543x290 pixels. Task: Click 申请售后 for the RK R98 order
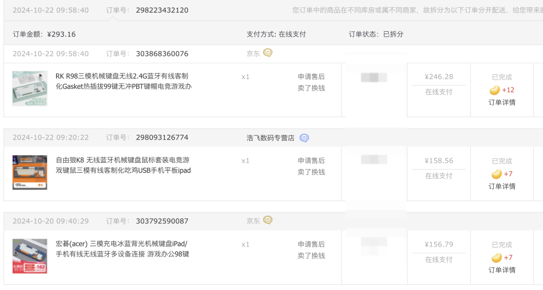coord(311,76)
